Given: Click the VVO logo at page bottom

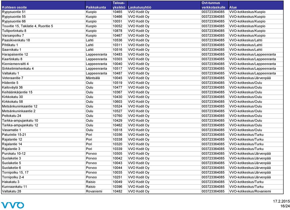Looking at the screenshot, I should [13, 205].
